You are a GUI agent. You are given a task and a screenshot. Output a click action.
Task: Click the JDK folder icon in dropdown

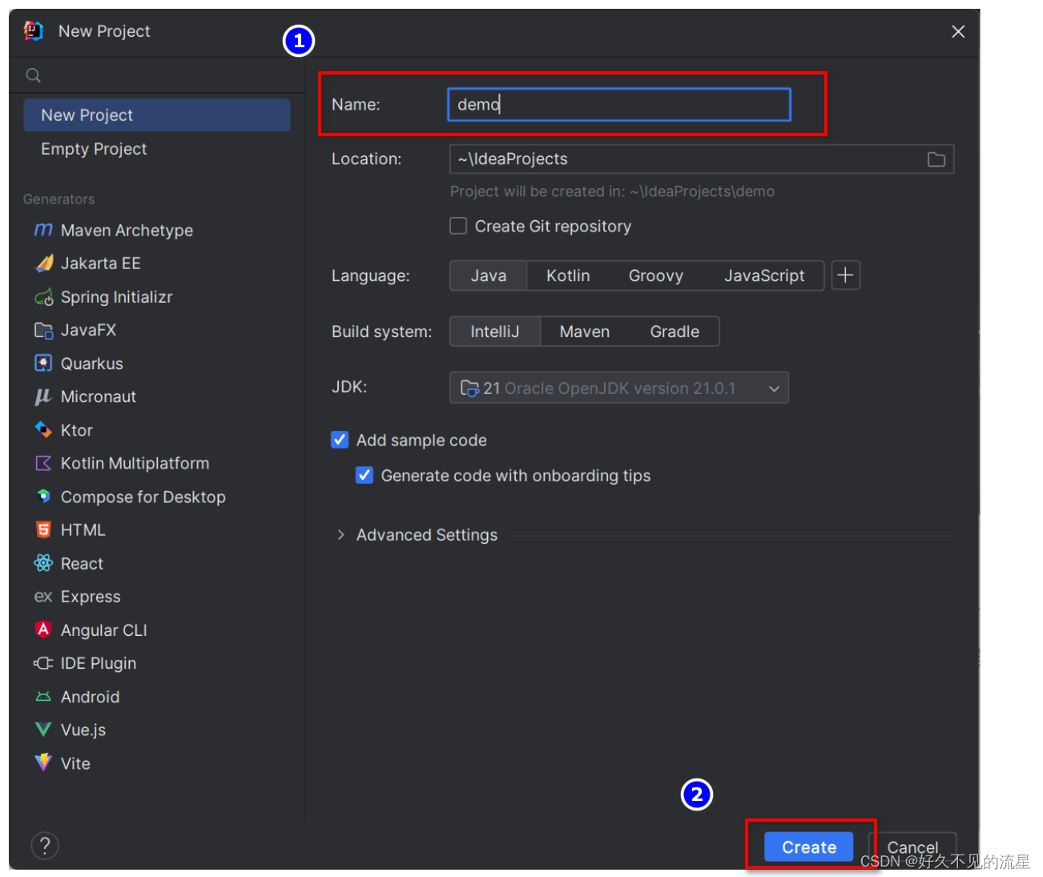(x=469, y=388)
